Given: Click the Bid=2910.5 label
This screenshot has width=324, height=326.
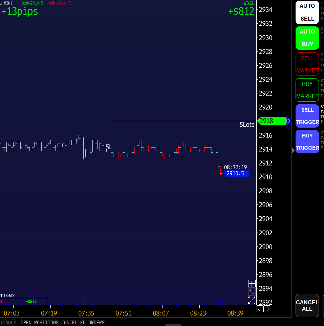Looking at the screenshot, I should pos(33,3).
